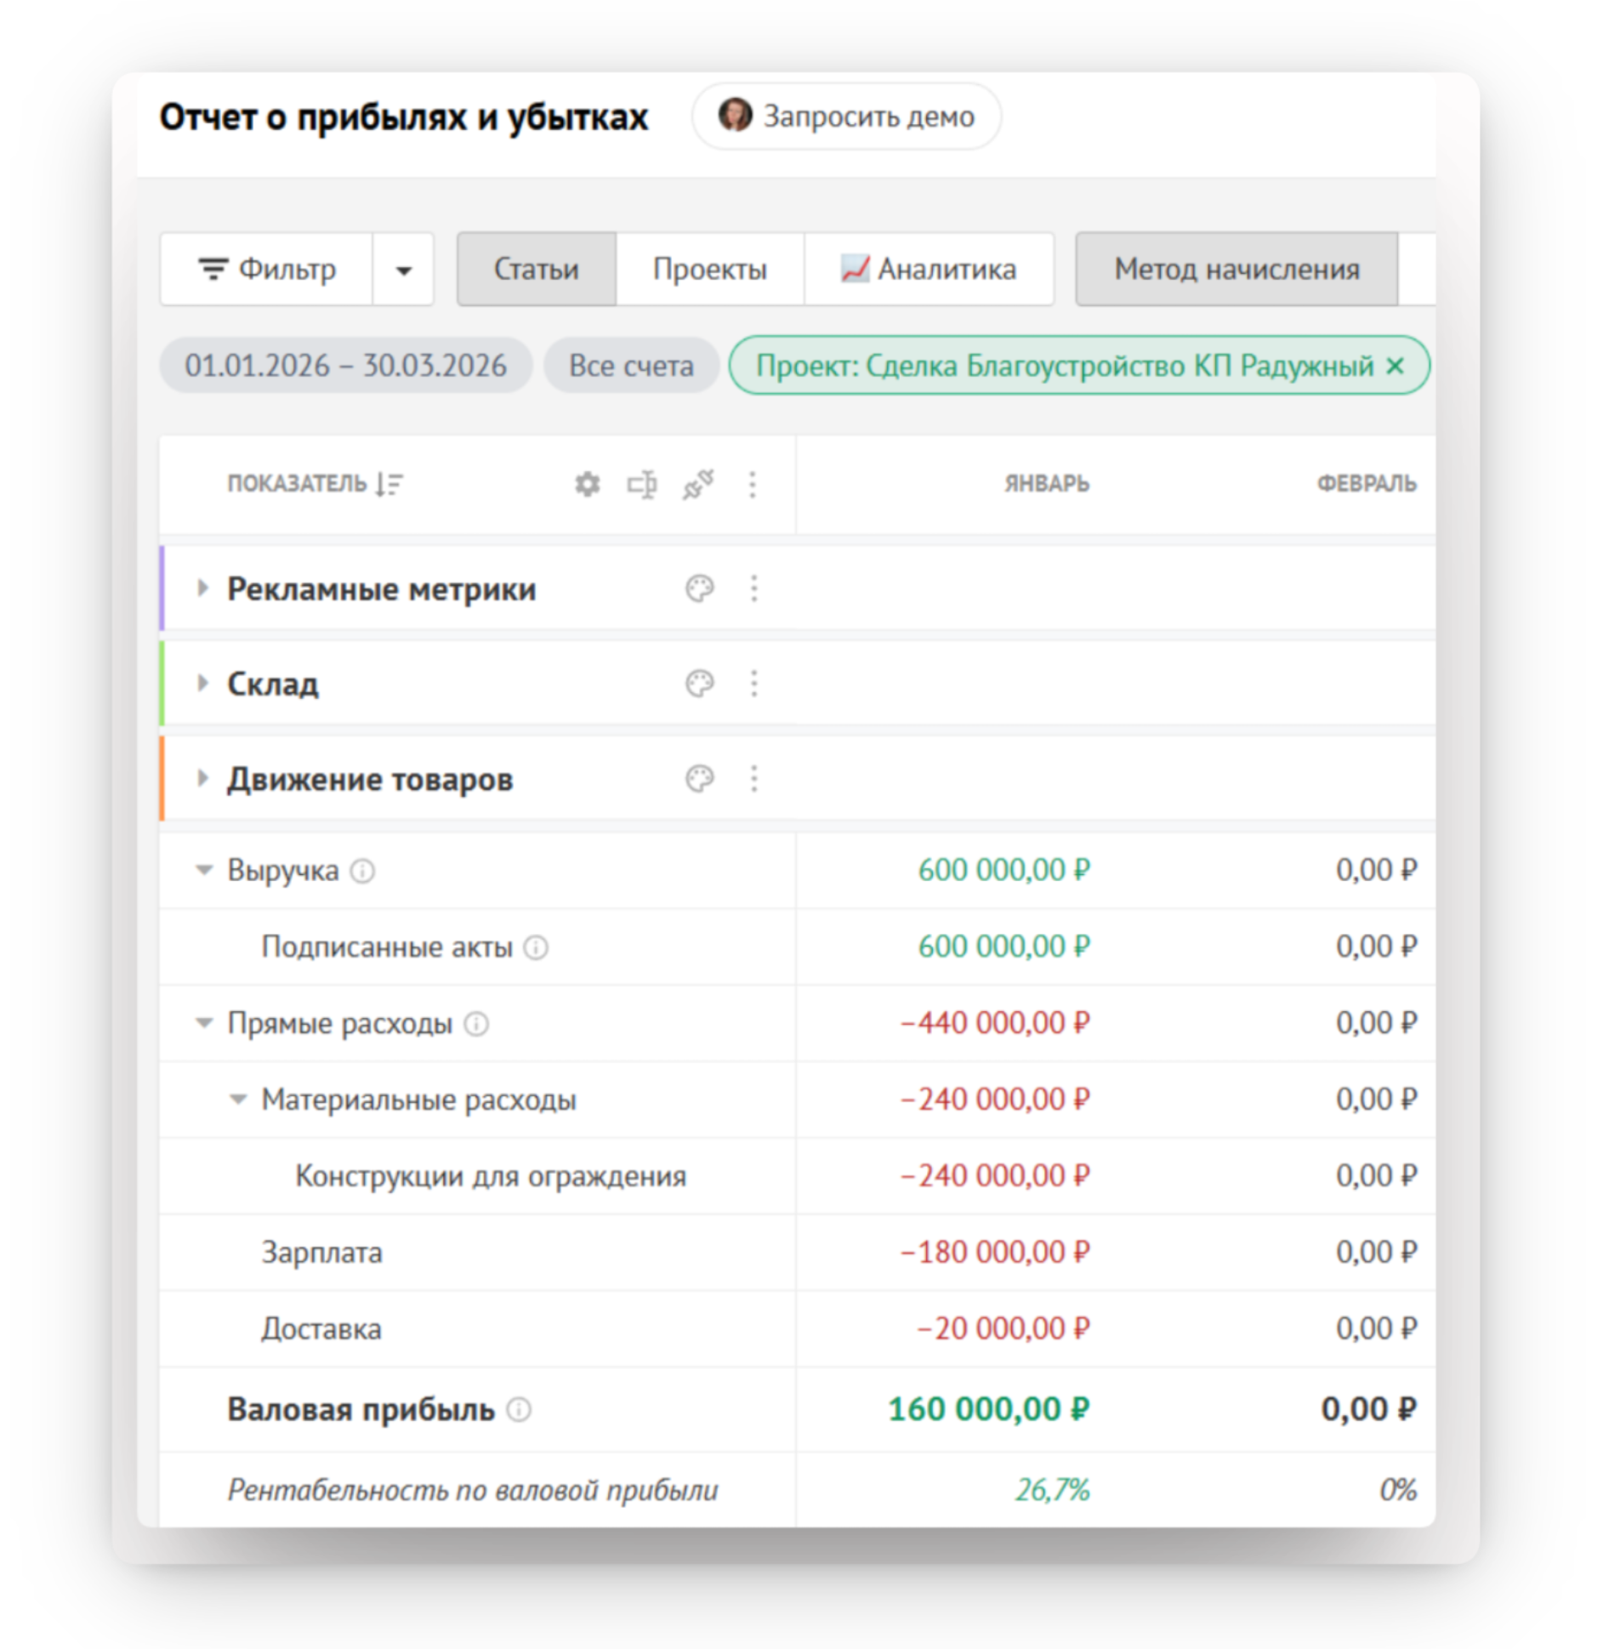Open the date range 01.01.2026 – 30.03.2026 chip
Image resolution: width=1603 pixels, height=1649 pixels.
tap(345, 366)
